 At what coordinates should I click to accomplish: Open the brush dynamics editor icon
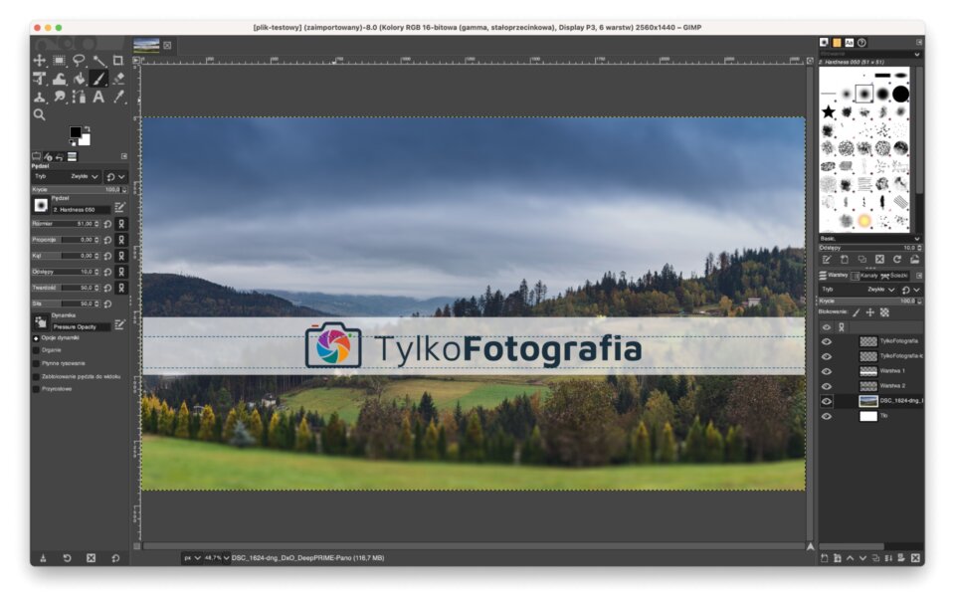point(118,323)
